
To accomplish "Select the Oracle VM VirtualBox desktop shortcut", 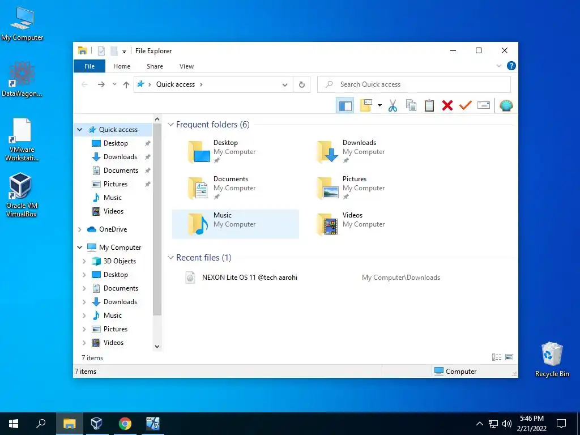I will pyautogui.click(x=21, y=195).
